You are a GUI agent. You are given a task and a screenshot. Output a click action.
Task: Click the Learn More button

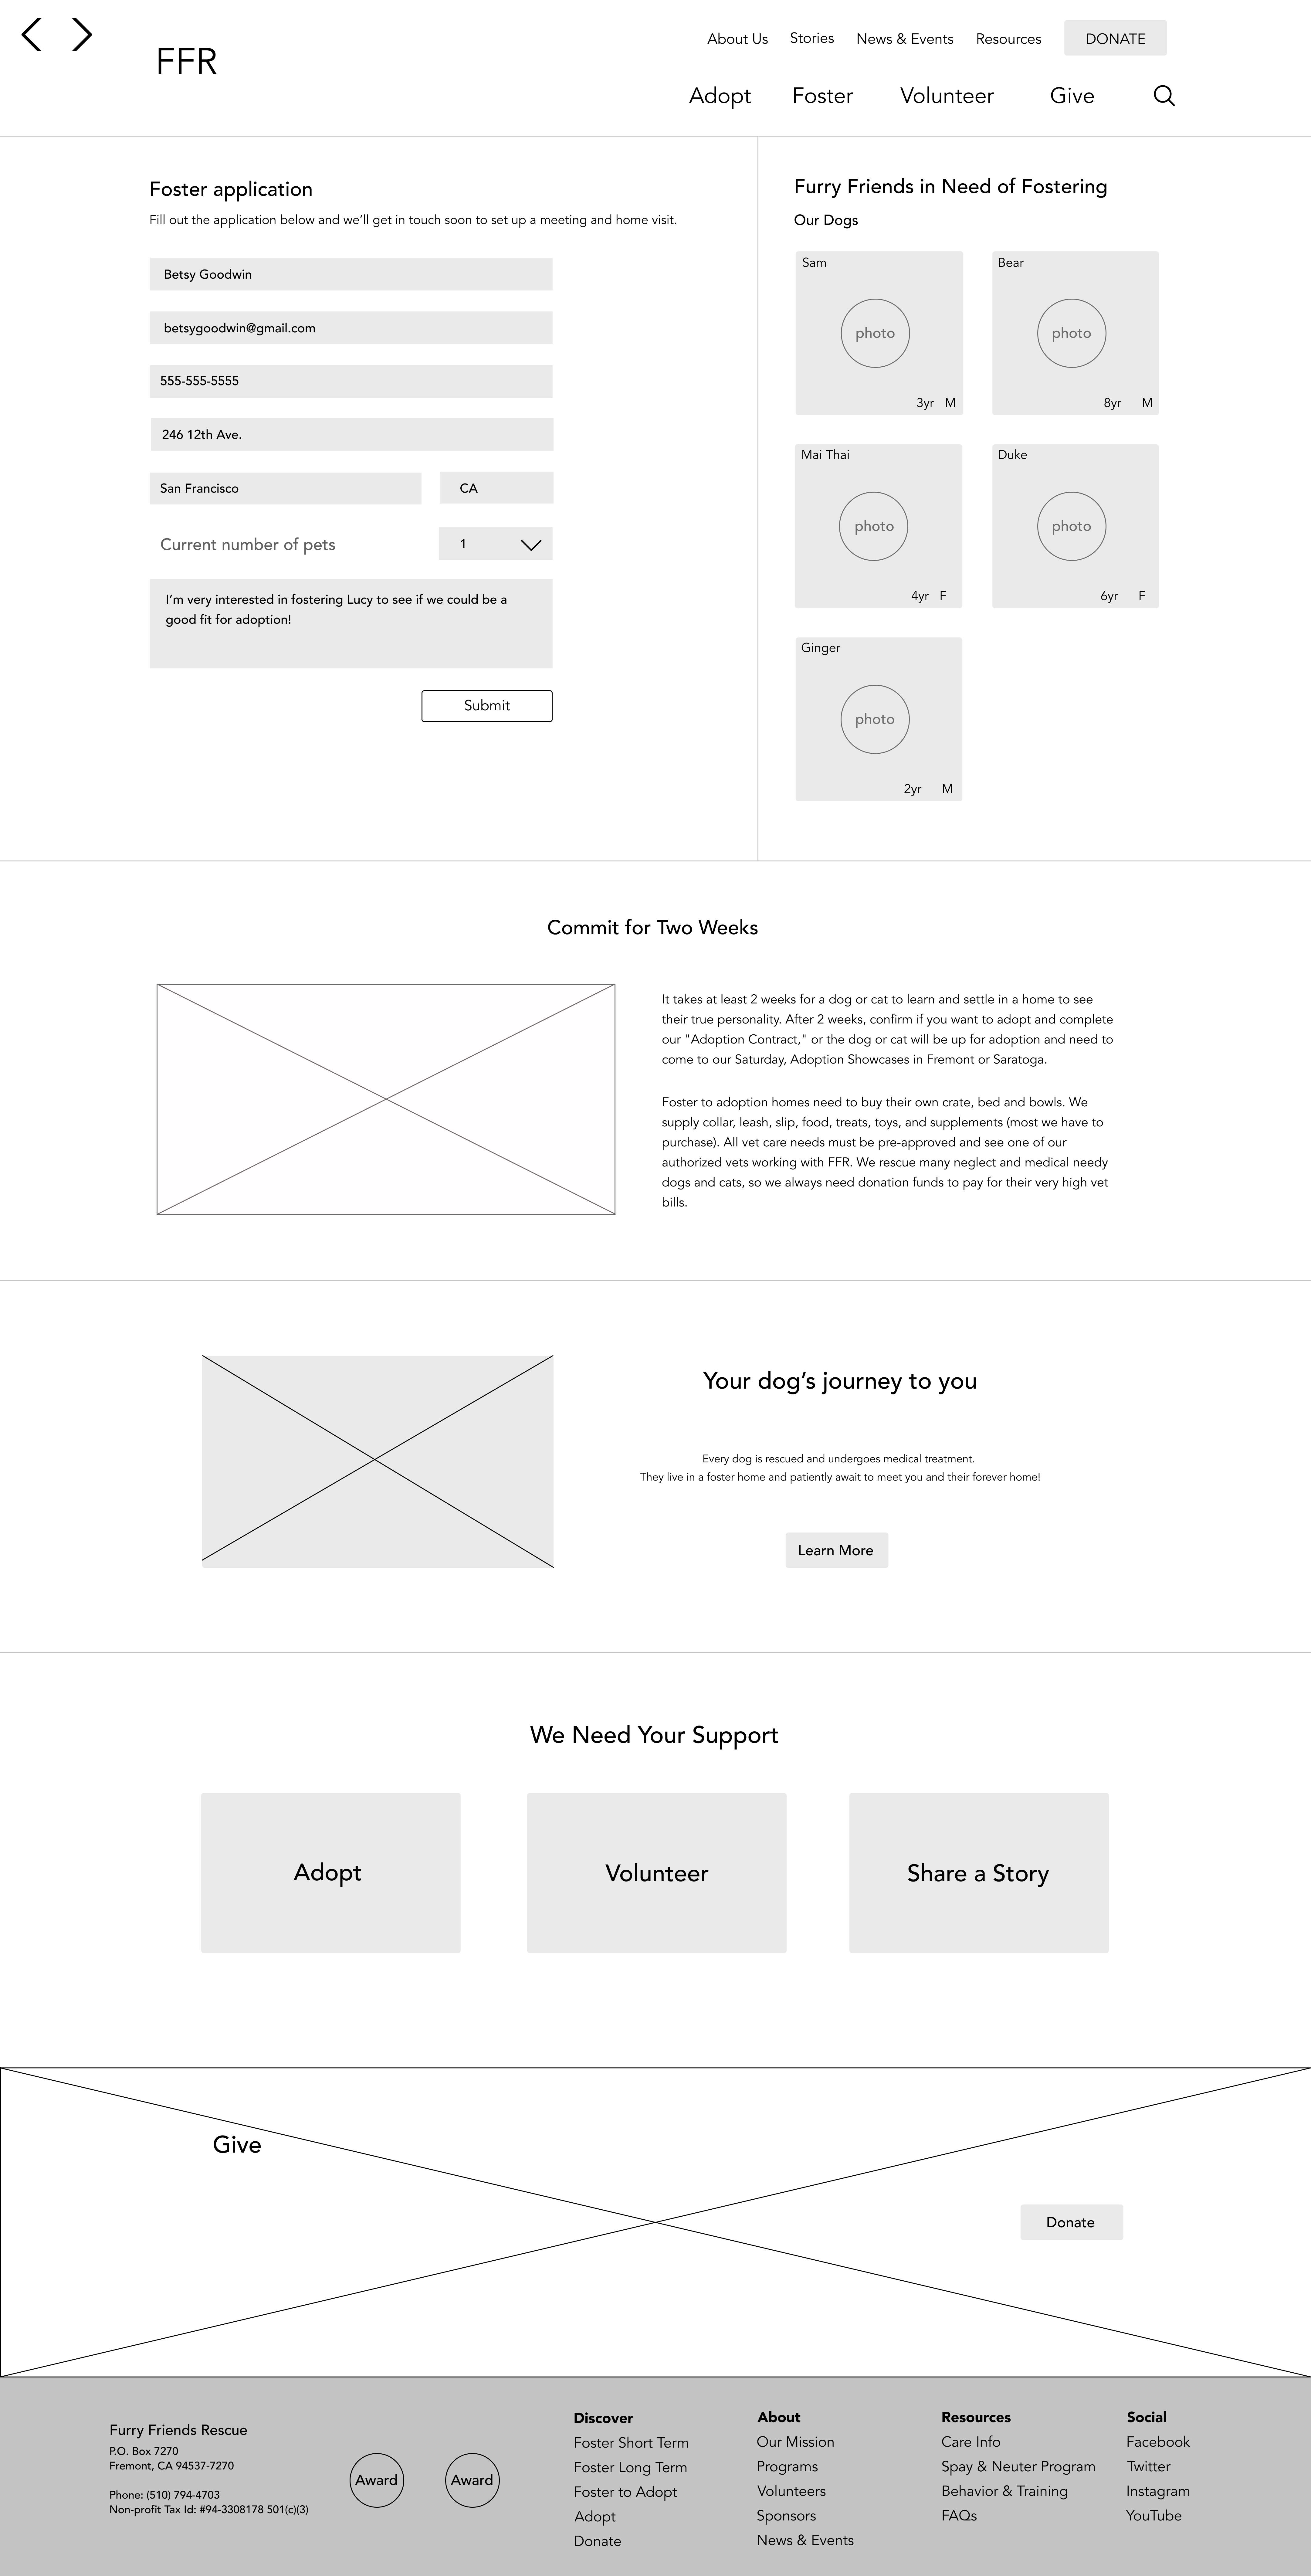tap(836, 1549)
